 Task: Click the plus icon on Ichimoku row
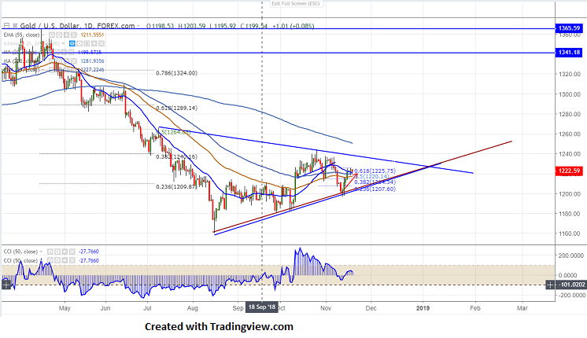[94, 44]
